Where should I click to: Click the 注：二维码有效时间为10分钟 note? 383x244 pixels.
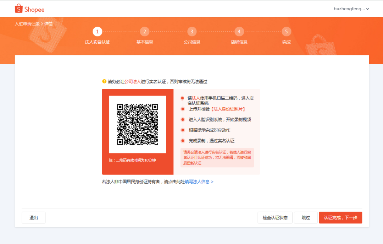click(132, 160)
